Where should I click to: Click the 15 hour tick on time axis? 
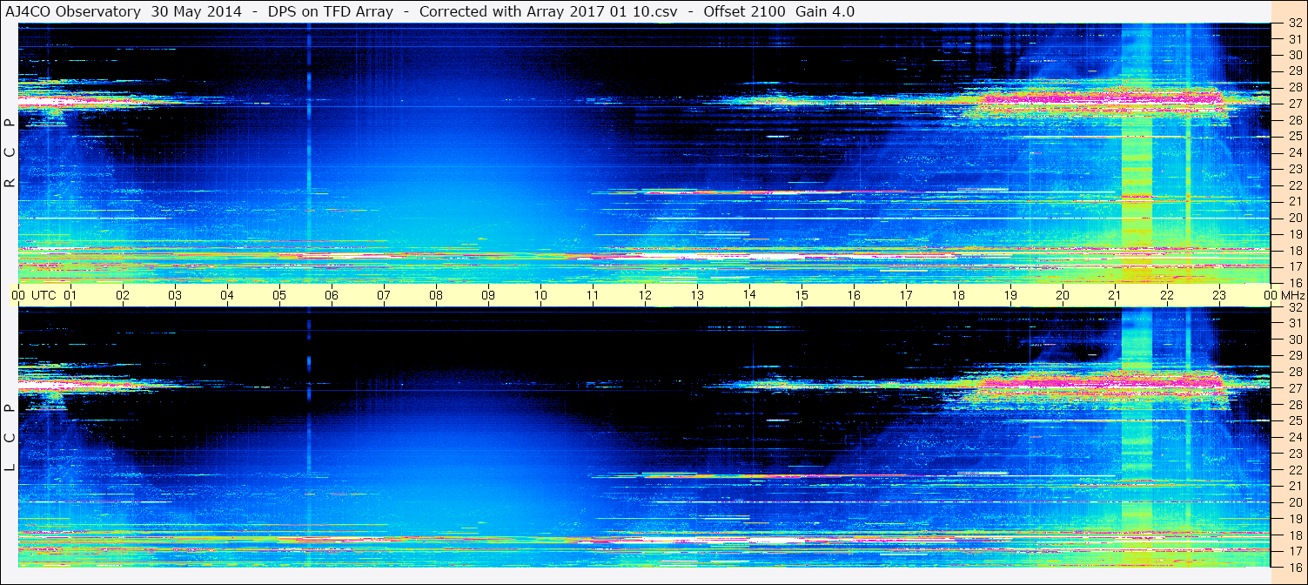coord(801,295)
